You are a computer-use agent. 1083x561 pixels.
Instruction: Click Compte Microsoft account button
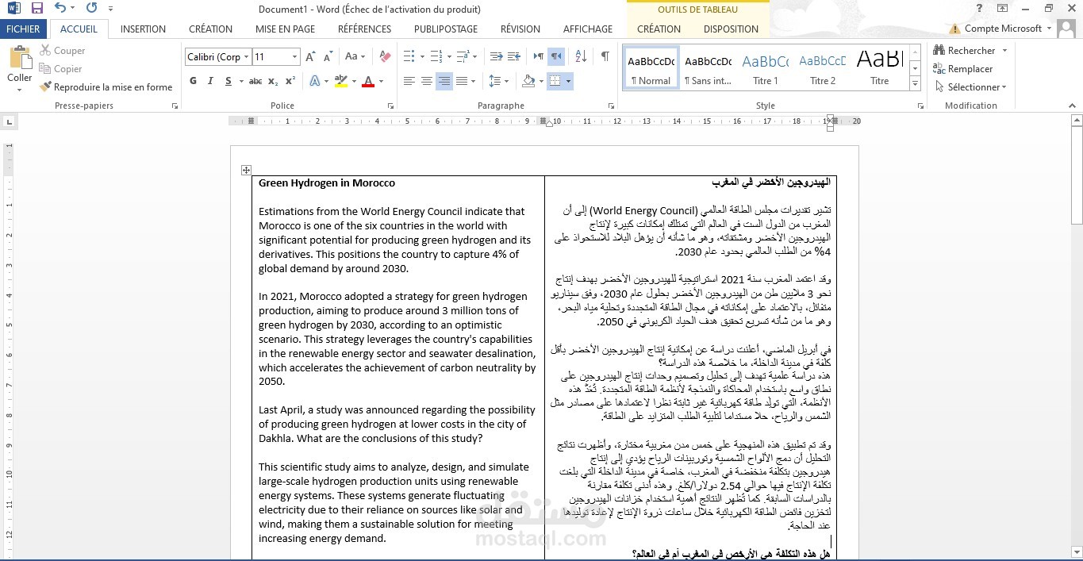pos(1003,29)
